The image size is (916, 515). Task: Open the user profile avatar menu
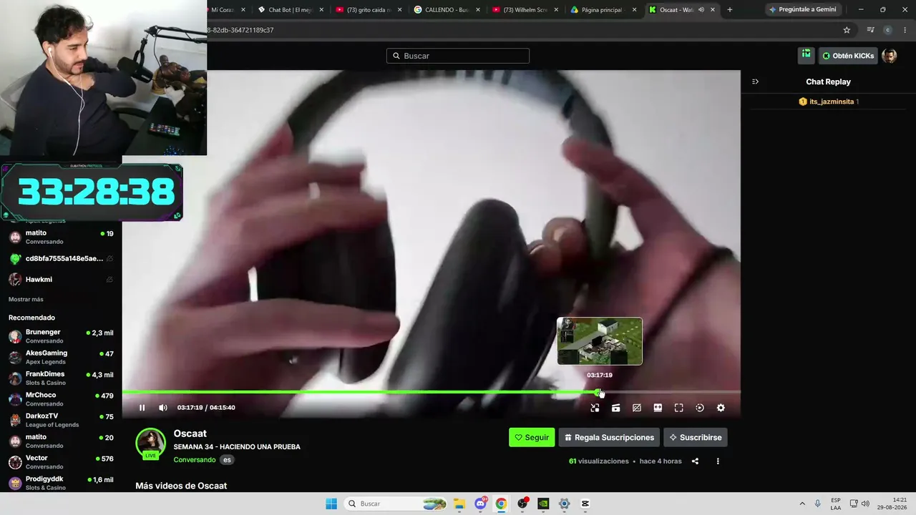click(890, 56)
